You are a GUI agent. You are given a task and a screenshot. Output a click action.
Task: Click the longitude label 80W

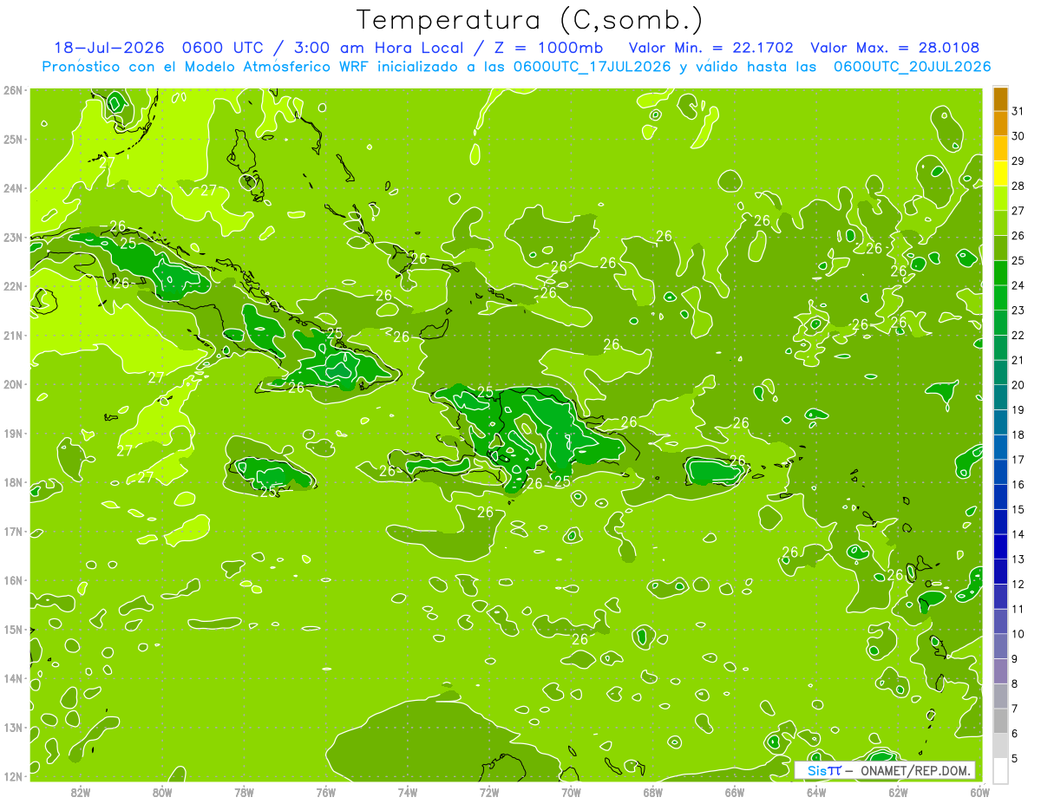click(x=162, y=792)
